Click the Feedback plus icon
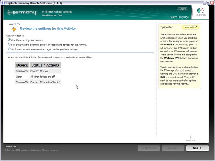The width and height of the screenshot is (215, 161). point(191,137)
